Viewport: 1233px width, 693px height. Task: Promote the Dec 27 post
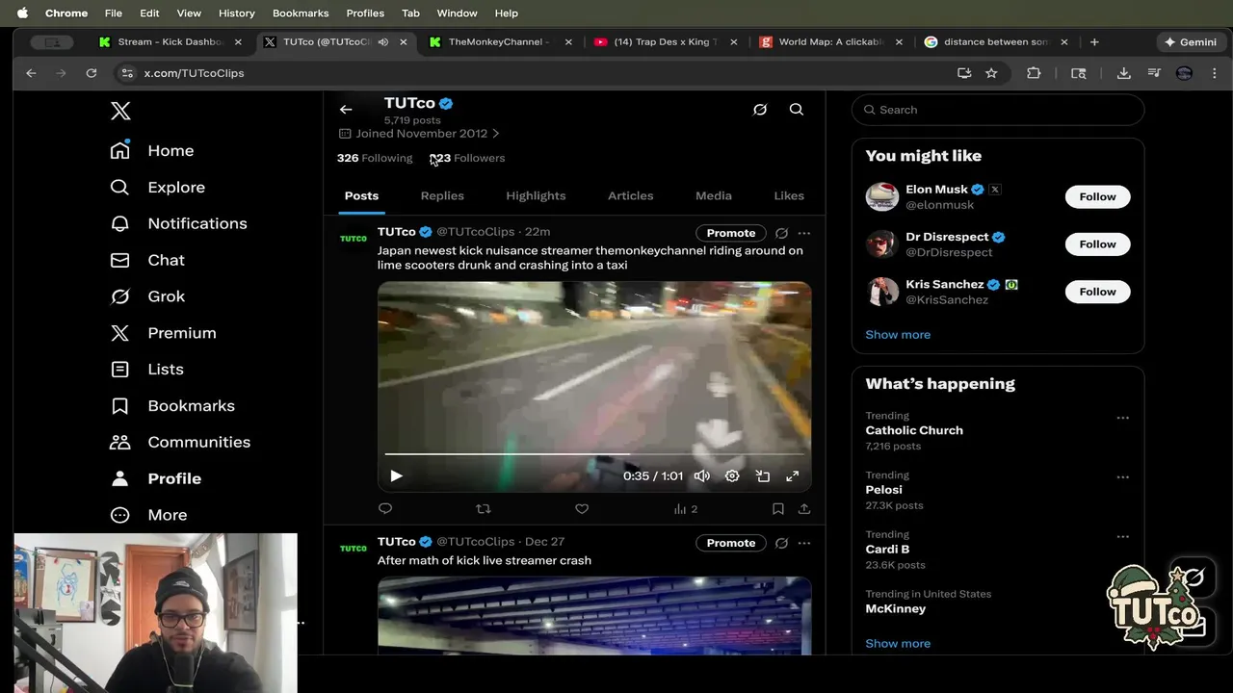click(x=731, y=543)
